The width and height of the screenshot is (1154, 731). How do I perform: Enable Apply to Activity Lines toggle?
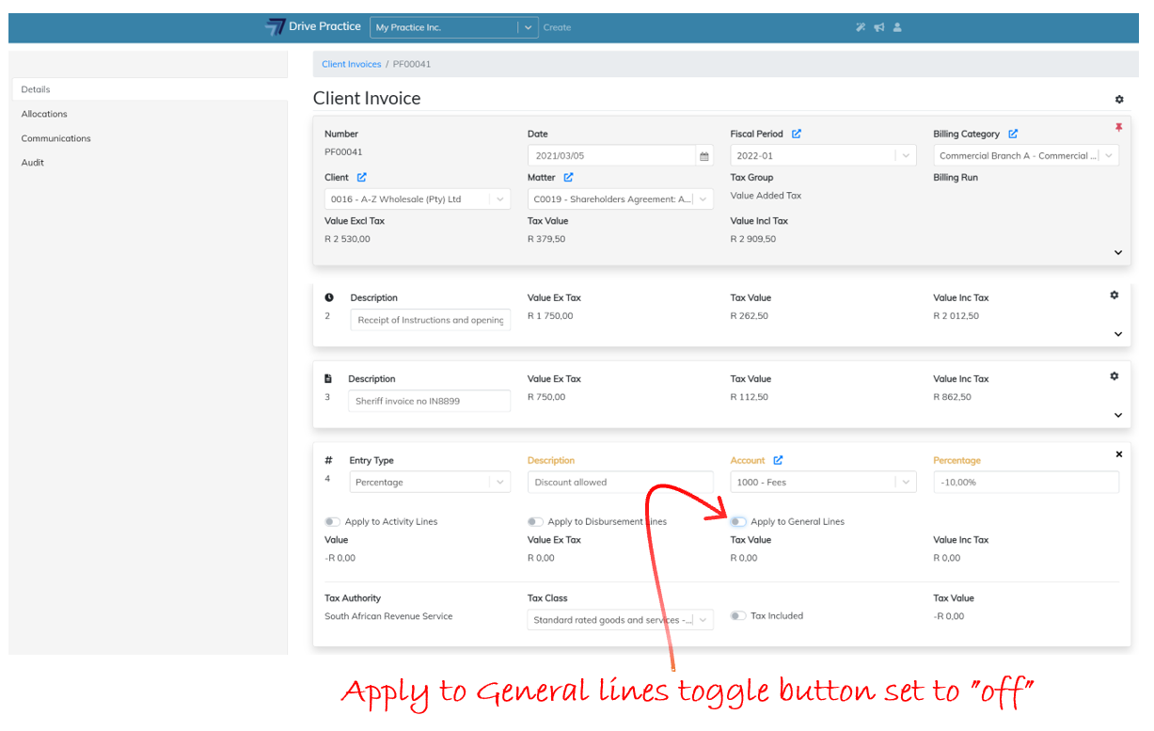pos(332,522)
